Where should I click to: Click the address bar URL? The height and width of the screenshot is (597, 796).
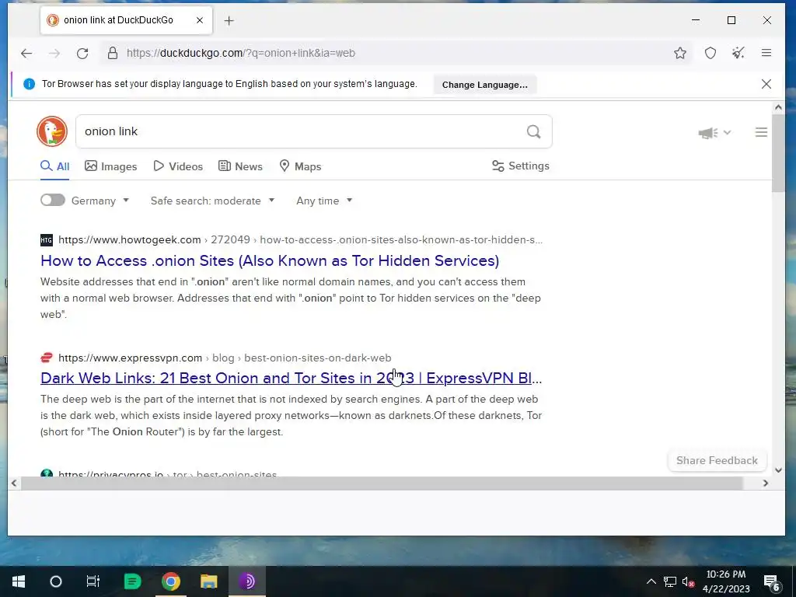[x=241, y=53]
